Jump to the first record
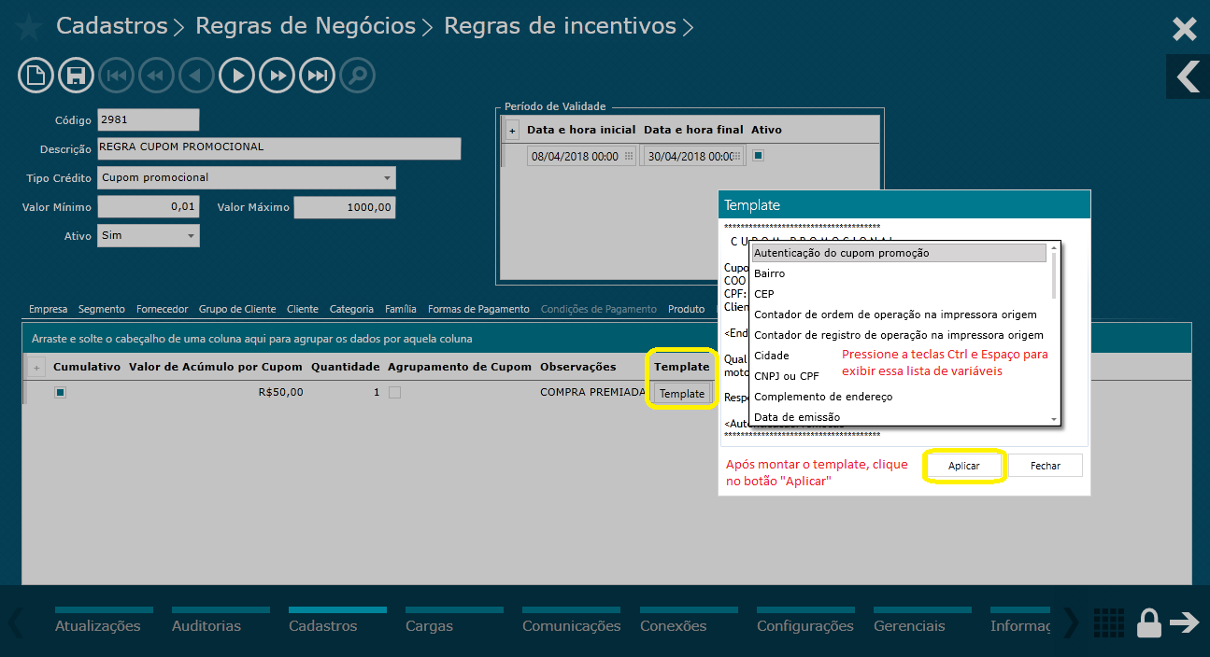Image resolution: width=1210 pixels, height=657 pixels. coord(116,75)
